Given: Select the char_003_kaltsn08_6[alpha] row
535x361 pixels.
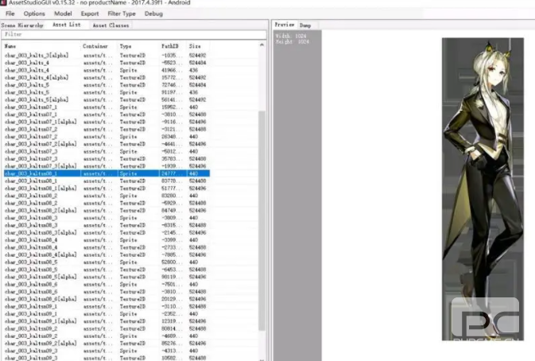Looking at the screenshot, I should [107, 299].
